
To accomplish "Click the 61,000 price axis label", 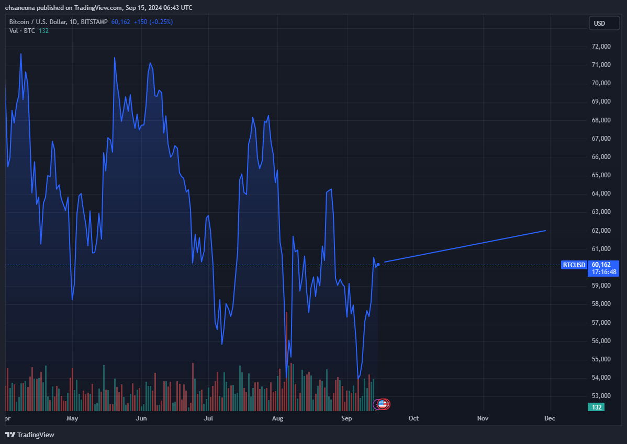I will (601, 249).
